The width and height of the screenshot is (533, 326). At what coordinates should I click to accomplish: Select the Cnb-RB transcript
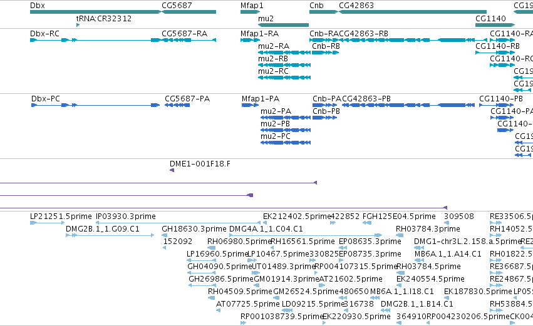[326, 53]
